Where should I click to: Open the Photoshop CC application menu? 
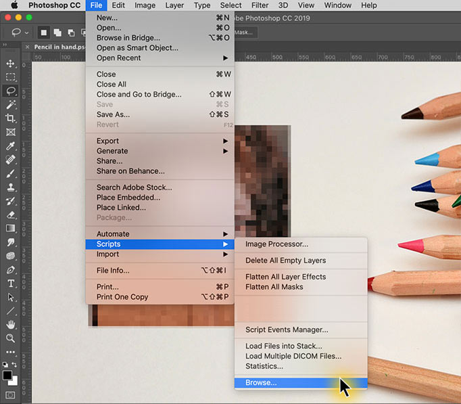pyautogui.click(x=54, y=5)
